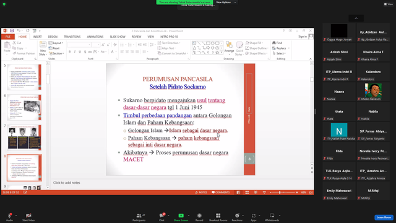Image resolution: width=396 pixels, height=223 pixels.
Task: Click Sign in at PowerPoint top right
Action: click(x=303, y=37)
